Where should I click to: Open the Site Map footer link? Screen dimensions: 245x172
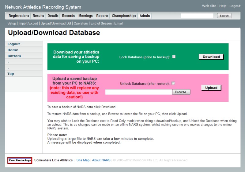click(x=83, y=160)
